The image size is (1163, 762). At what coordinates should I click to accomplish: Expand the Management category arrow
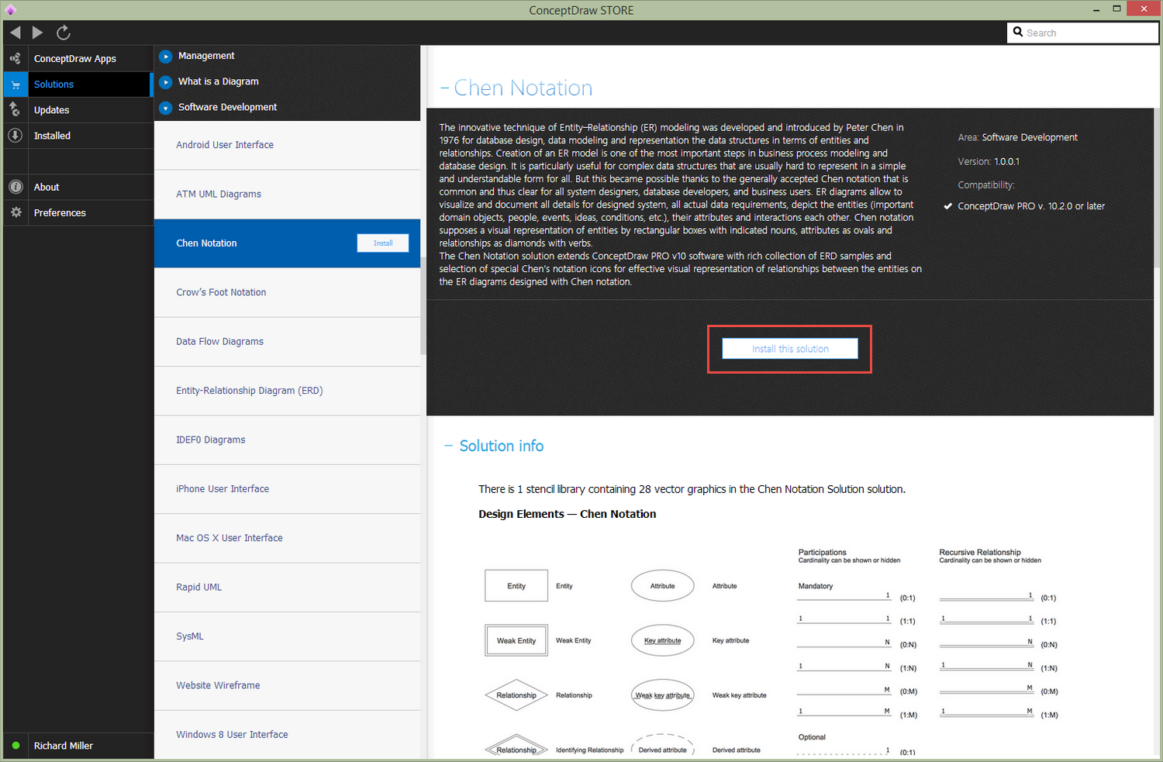pos(165,57)
